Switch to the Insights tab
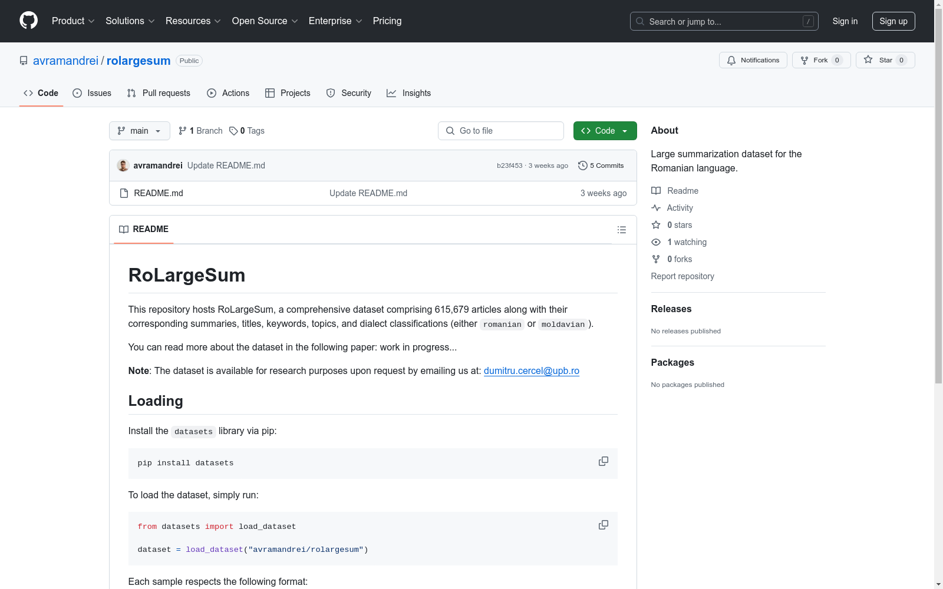943x589 pixels. coord(408,93)
